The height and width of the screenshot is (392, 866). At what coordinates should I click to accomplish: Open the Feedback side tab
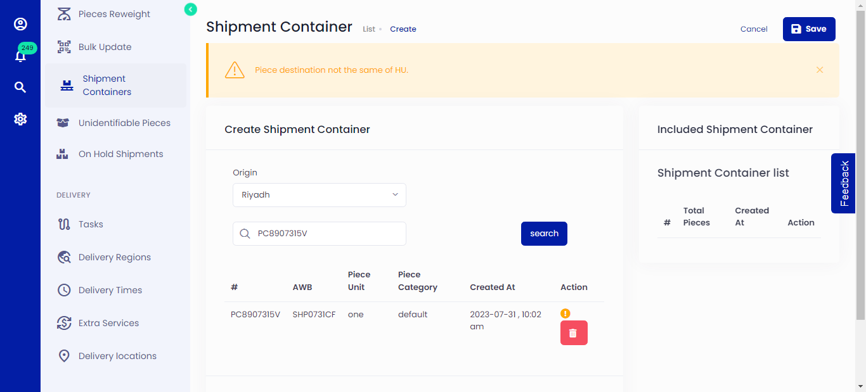(x=843, y=183)
